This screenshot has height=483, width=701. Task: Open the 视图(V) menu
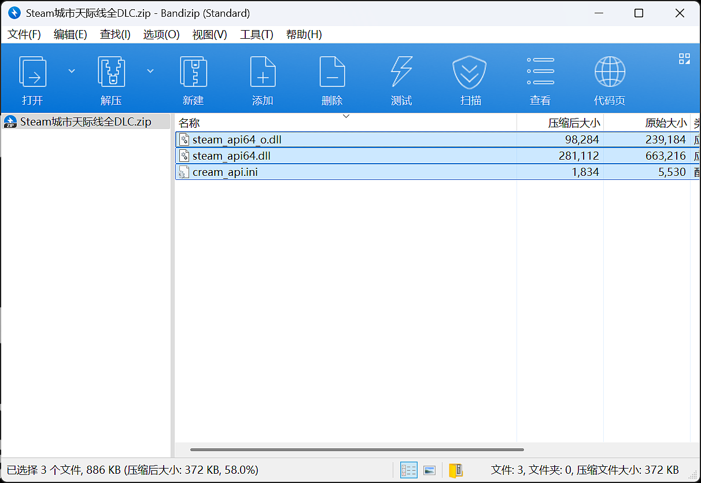pyautogui.click(x=209, y=35)
